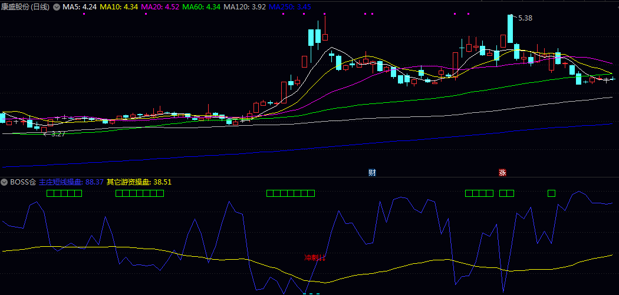
Task: Click the MA120: 3.92 label
Action: coord(245,7)
